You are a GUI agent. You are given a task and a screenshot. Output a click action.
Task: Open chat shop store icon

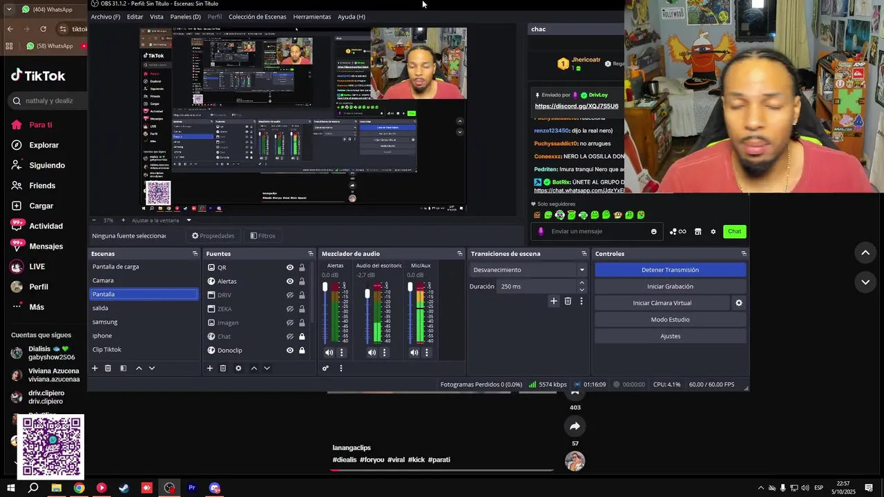[x=698, y=231]
